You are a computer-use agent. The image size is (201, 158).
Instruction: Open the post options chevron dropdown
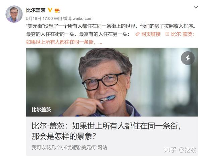196,7
